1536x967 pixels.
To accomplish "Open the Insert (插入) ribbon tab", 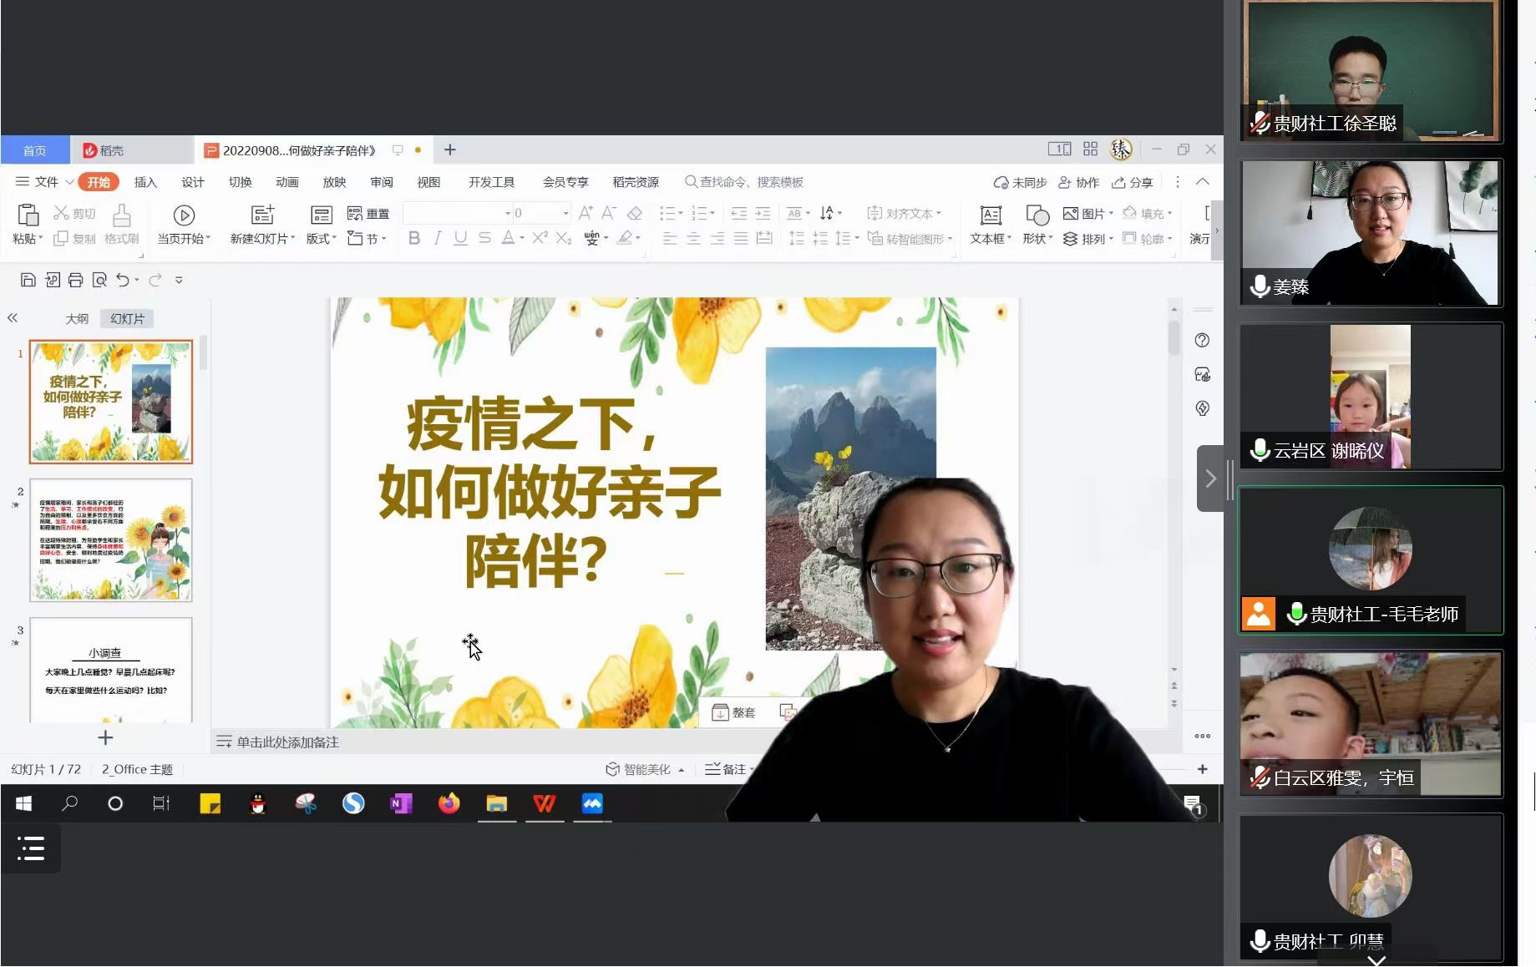I will tap(145, 182).
